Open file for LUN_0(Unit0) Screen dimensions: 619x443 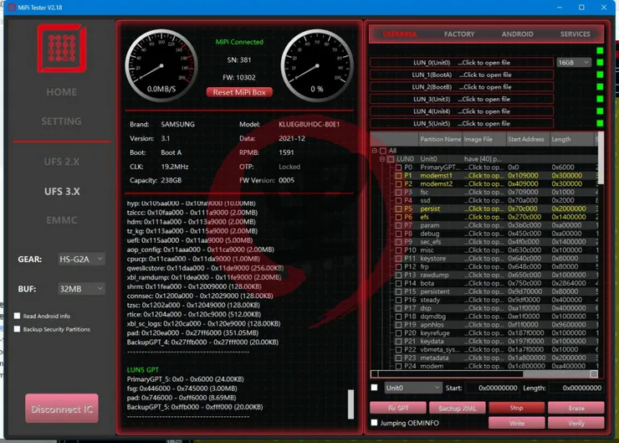(x=462, y=63)
